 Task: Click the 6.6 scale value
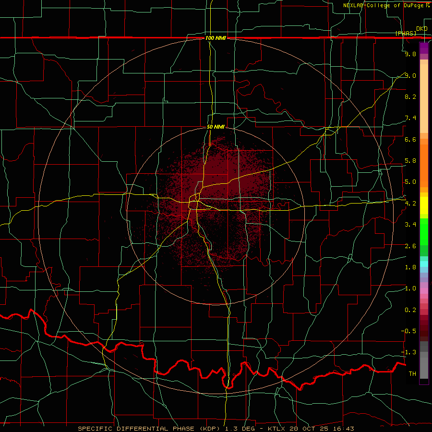click(x=410, y=139)
